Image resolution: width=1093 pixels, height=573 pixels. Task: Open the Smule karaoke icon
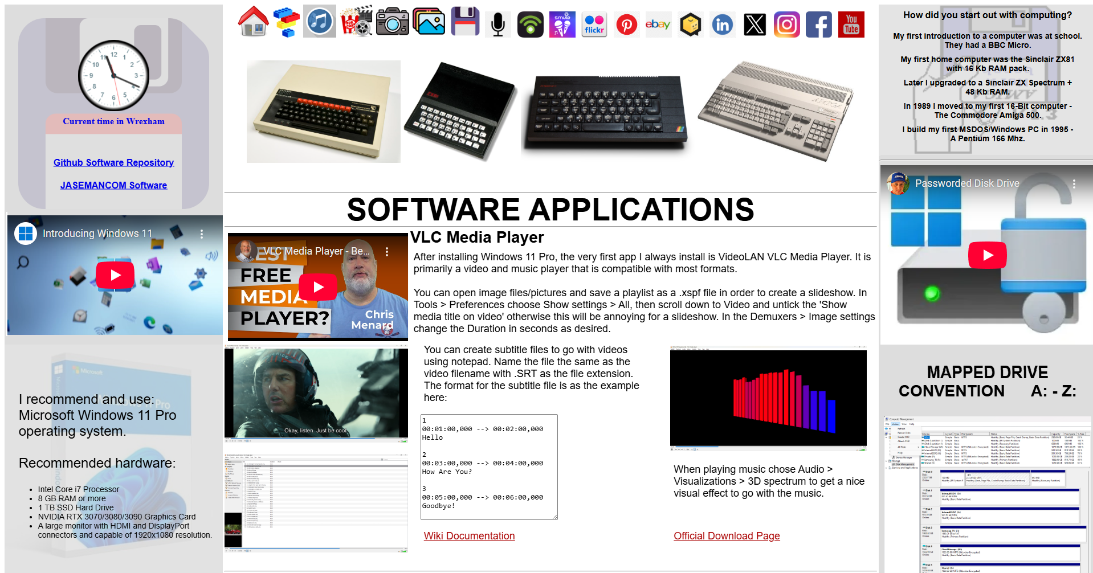click(562, 24)
